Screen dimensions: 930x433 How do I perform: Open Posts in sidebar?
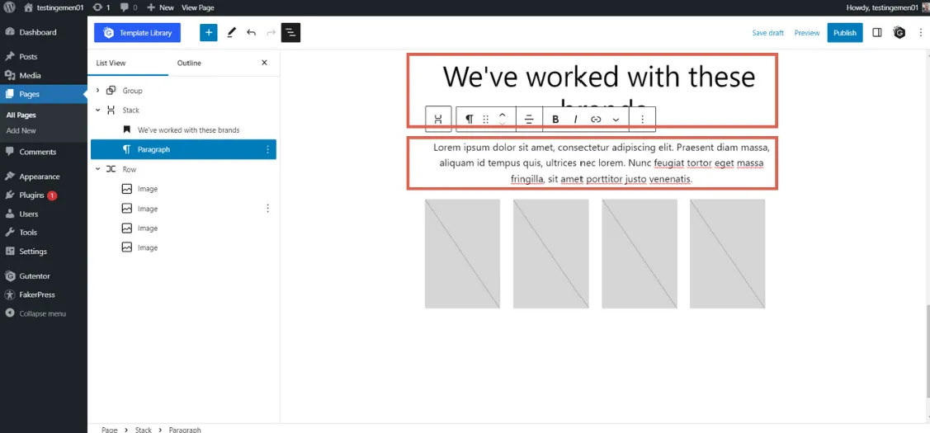(x=43, y=56)
